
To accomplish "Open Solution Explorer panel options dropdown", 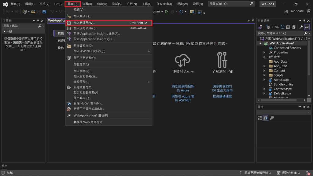I will tap(300, 20).
